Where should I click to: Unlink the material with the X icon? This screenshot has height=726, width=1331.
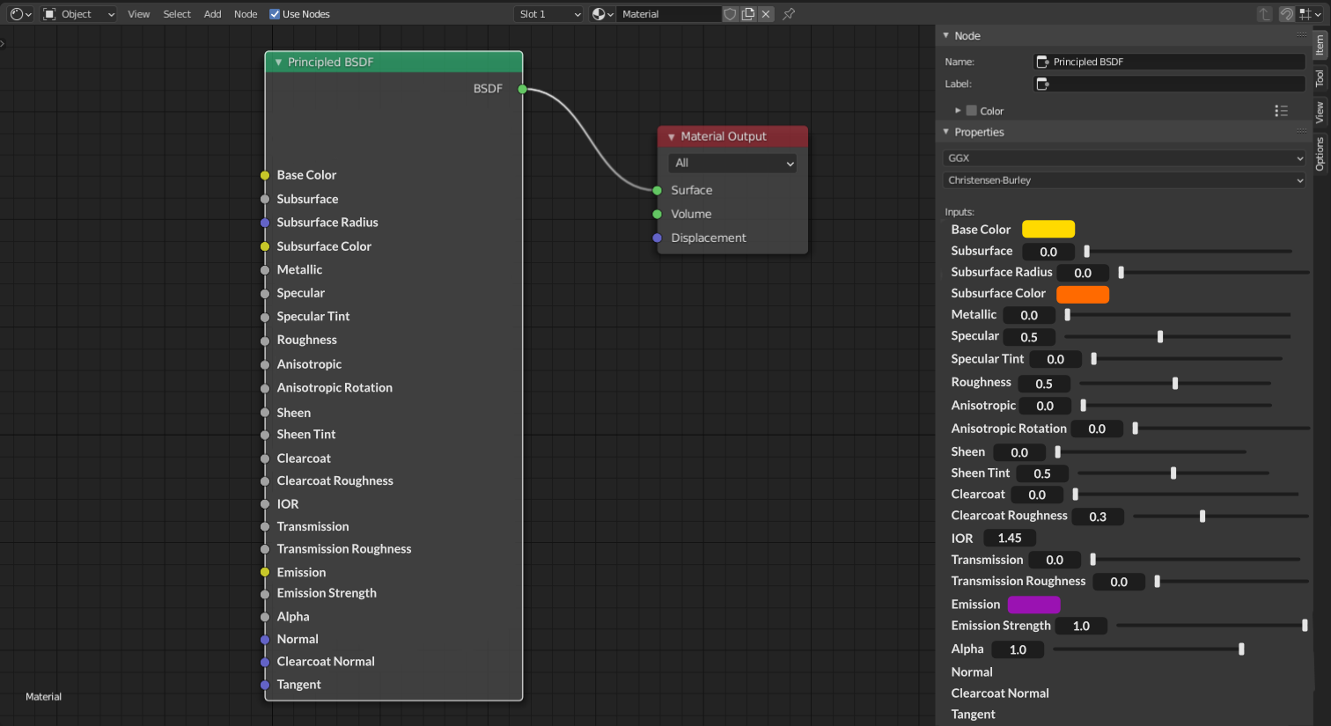(766, 14)
